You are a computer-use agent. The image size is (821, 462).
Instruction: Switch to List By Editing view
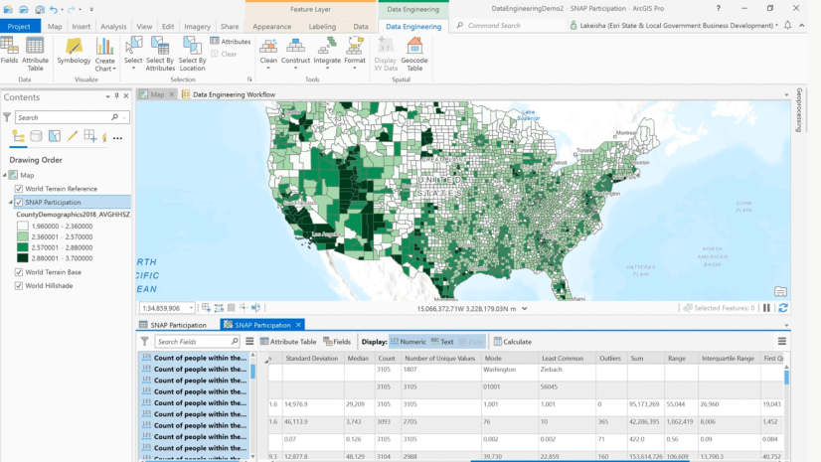click(x=73, y=136)
